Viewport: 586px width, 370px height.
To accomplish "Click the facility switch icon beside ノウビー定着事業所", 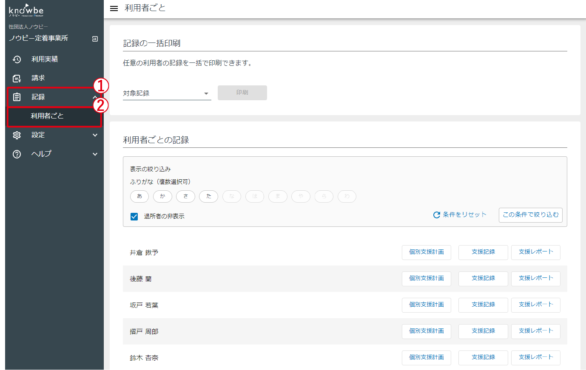I will click(x=95, y=39).
